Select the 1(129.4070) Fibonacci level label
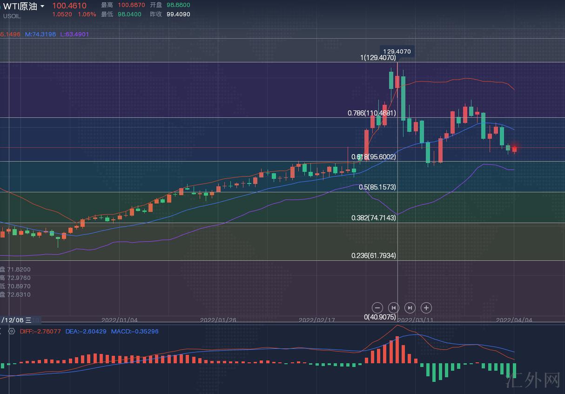The image size is (565, 394). coord(378,58)
